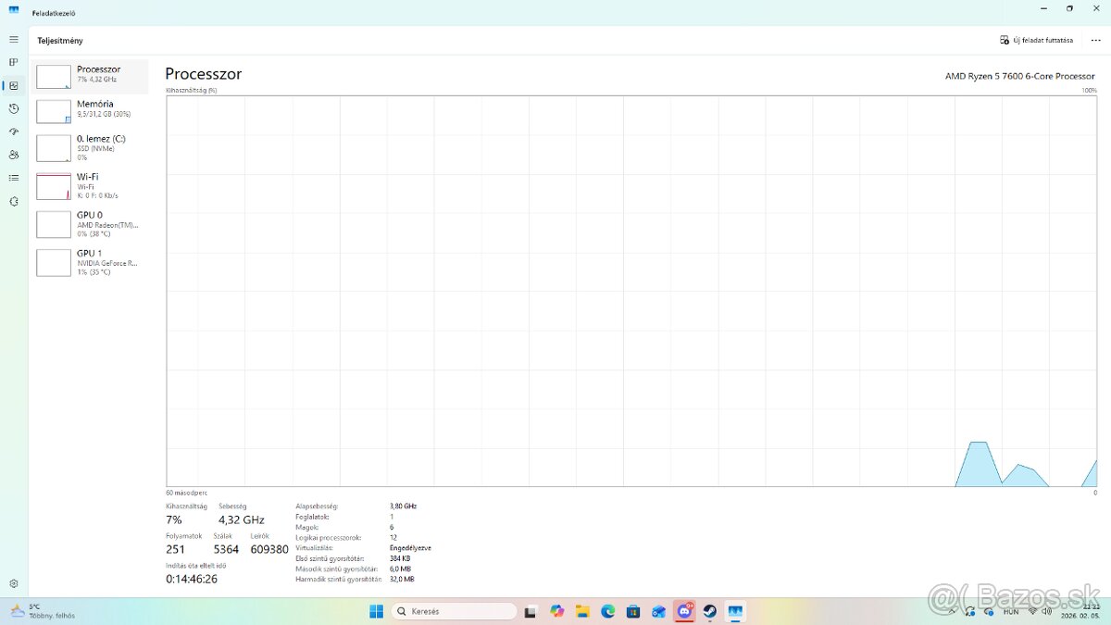The width and height of the screenshot is (1111, 625).
Task: Expand hidden system tray icons chevron
Action: tap(952, 611)
